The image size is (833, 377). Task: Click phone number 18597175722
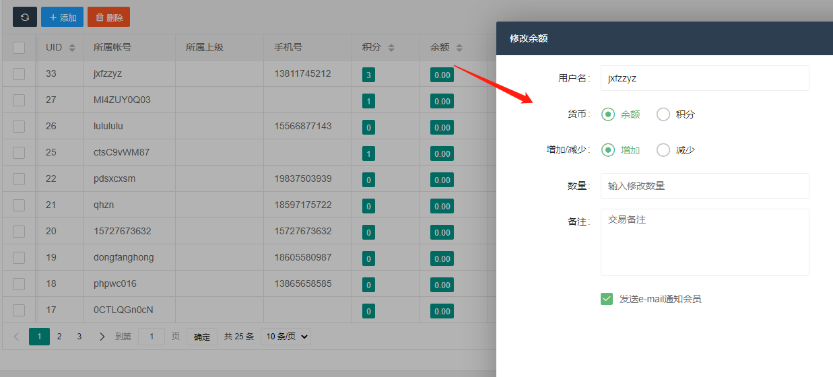[x=303, y=205]
